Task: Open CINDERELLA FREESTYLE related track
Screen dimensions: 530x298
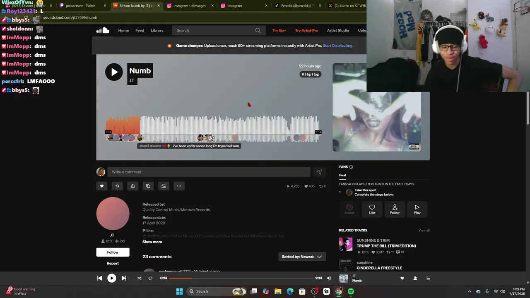Action: (x=379, y=268)
